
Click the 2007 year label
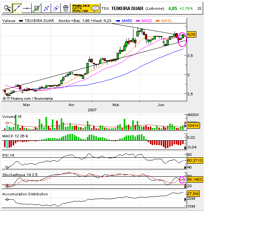point(92,110)
